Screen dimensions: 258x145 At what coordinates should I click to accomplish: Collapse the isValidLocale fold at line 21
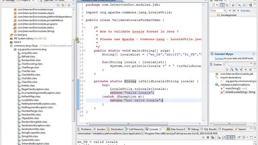point(84,81)
